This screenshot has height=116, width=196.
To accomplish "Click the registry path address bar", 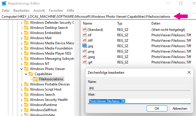I will (86, 17).
